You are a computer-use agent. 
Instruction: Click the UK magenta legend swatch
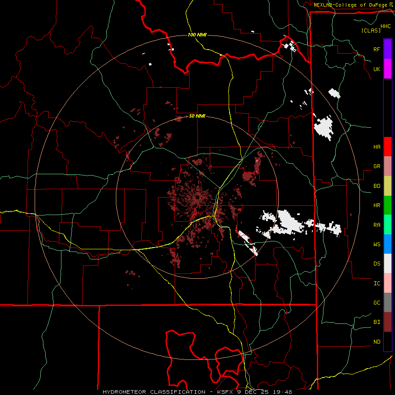coord(388,69)
